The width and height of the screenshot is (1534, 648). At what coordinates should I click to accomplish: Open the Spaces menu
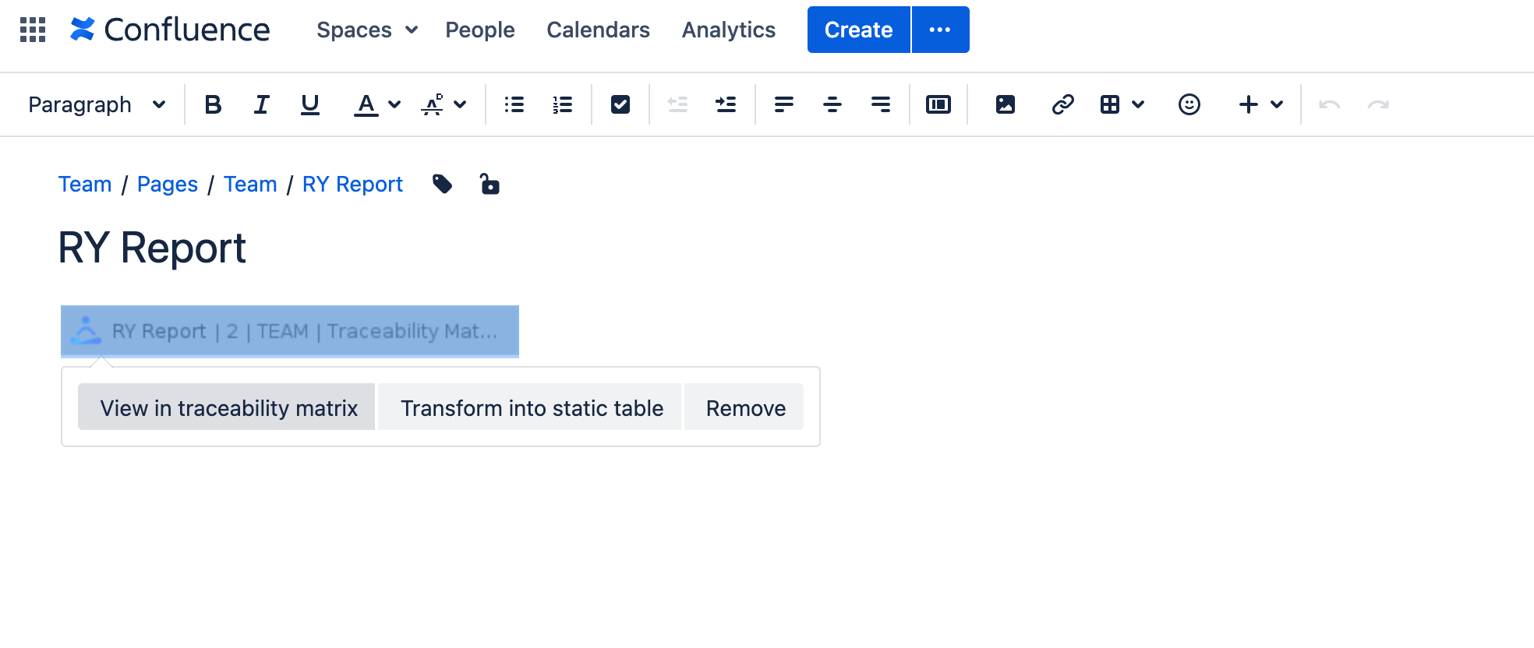tap(367, 30)
